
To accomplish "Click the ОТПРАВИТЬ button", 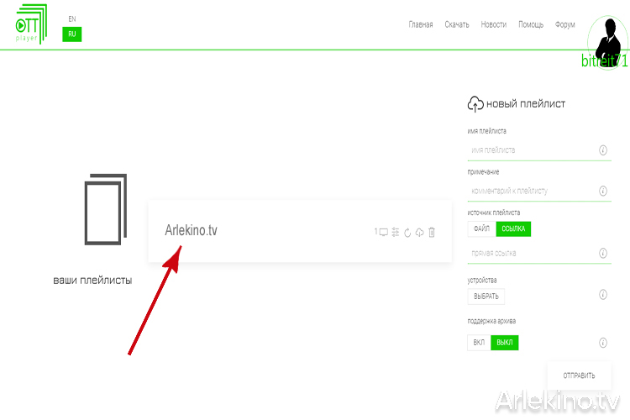I will [579, 375].
